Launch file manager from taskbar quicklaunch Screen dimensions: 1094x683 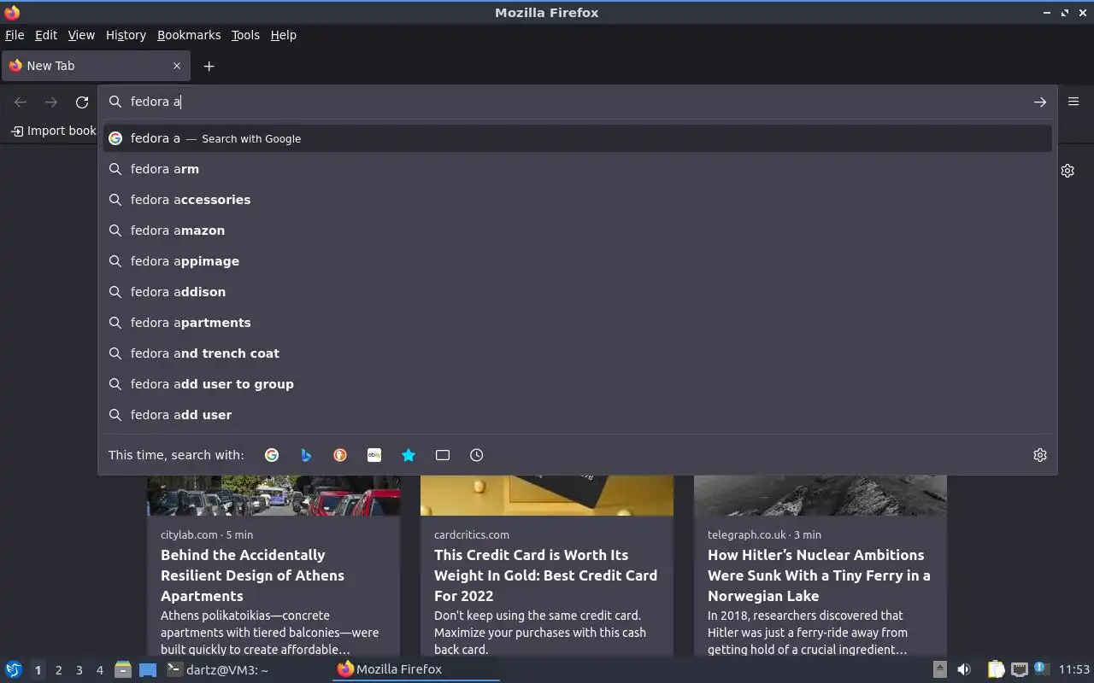click(x=123, y=669)
